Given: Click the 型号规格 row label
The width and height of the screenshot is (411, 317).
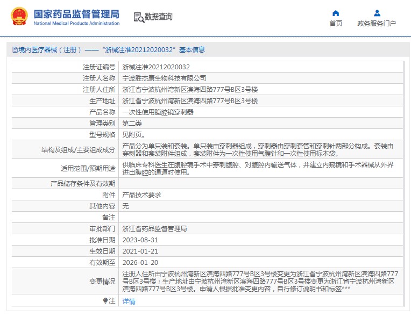Looking at the screenshot, I should [102, 134].
